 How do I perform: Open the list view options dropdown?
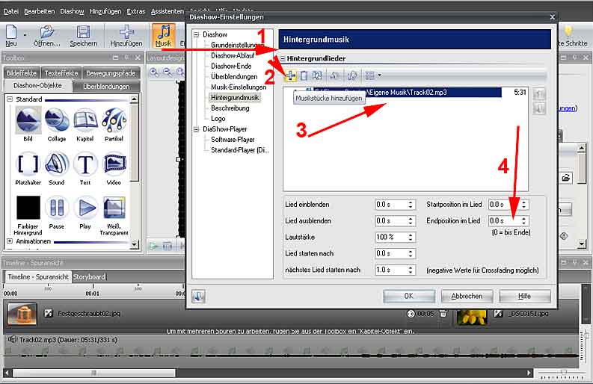point(372,75)
